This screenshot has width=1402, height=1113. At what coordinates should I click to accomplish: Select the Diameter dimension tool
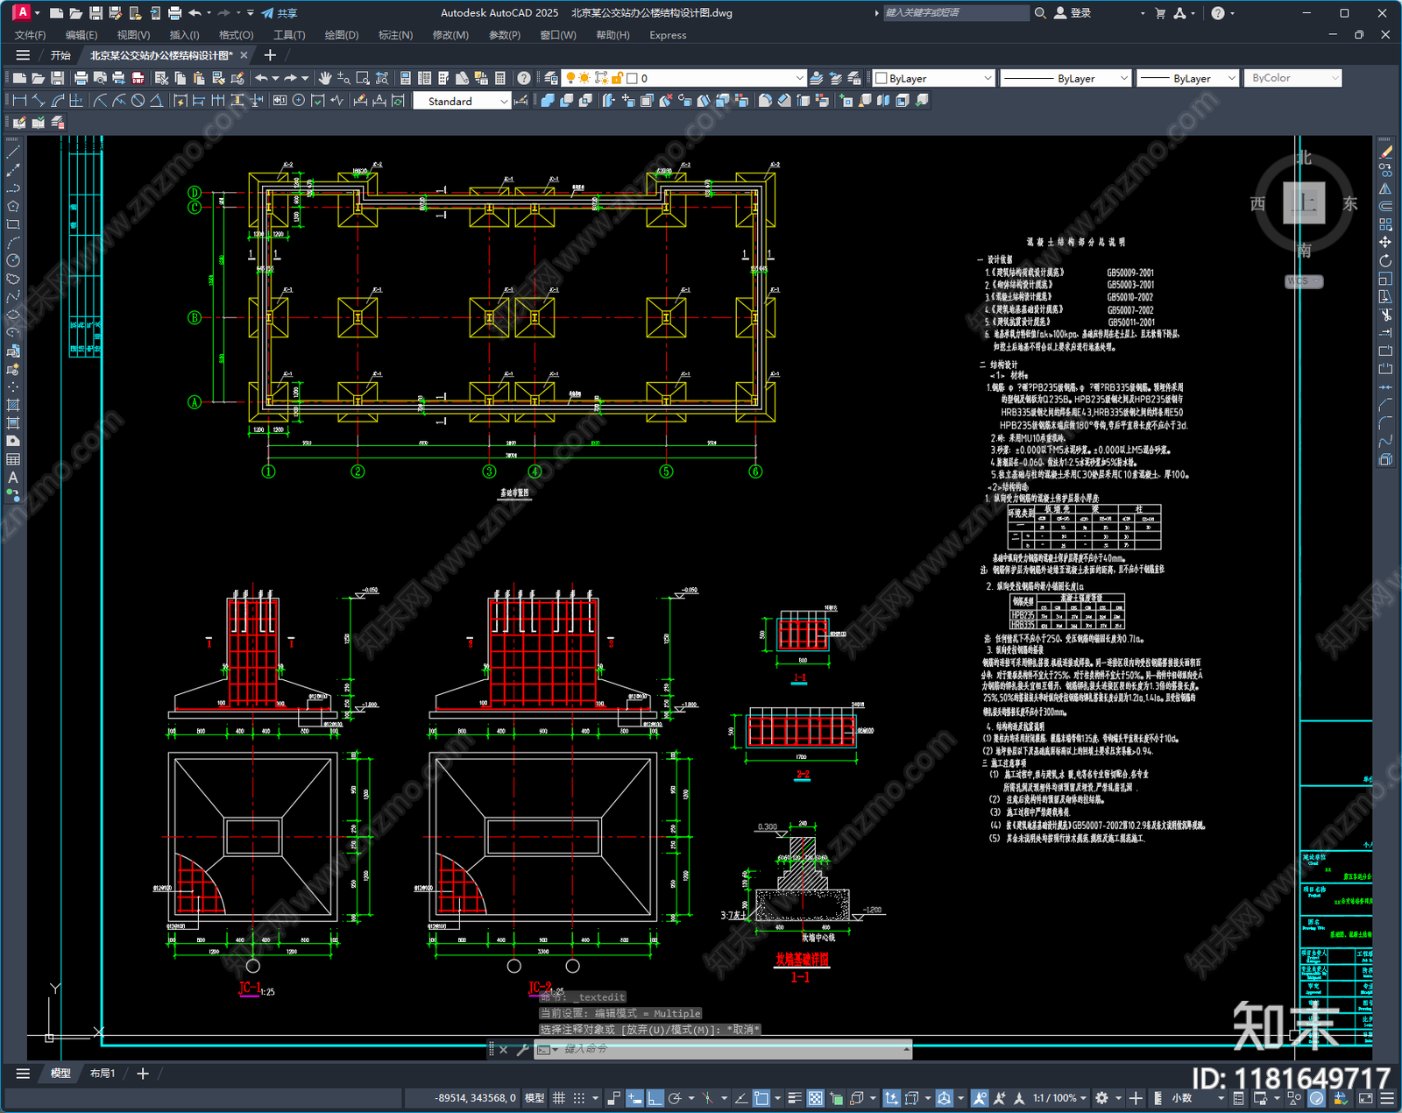click(x=138, y=101)
